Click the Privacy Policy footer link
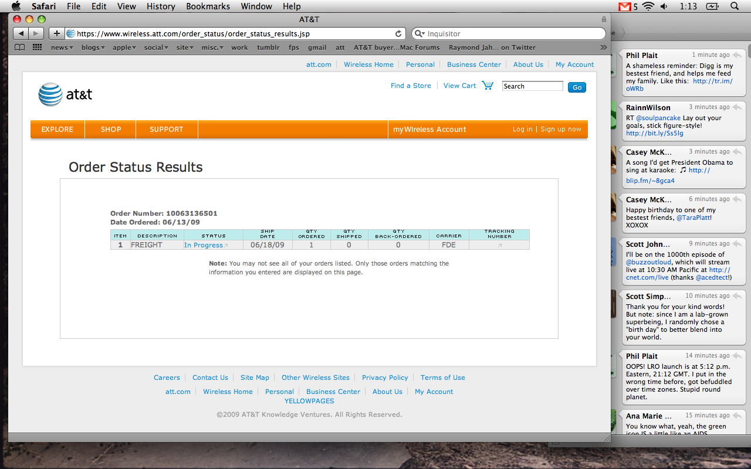The image size is (751, 469). pyautogui.click(x=385, y=378)
